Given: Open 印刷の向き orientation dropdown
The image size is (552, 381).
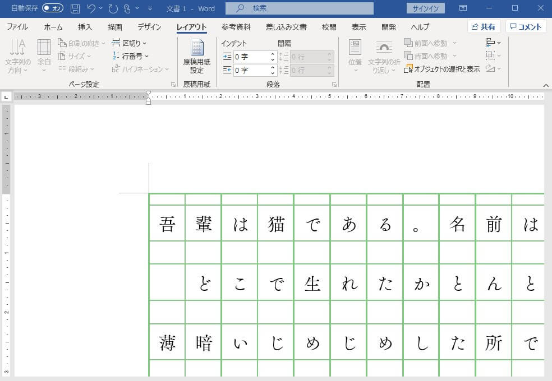Looking at the screenshot, I should [x=81, y=43].
